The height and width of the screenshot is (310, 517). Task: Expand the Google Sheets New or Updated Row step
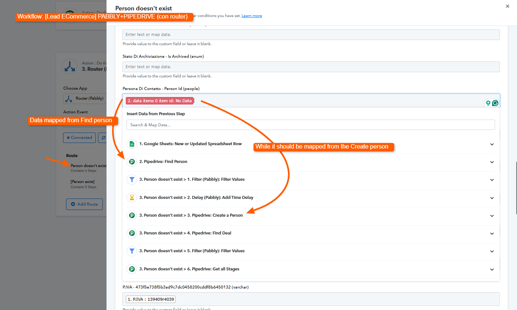coord(492,144)
